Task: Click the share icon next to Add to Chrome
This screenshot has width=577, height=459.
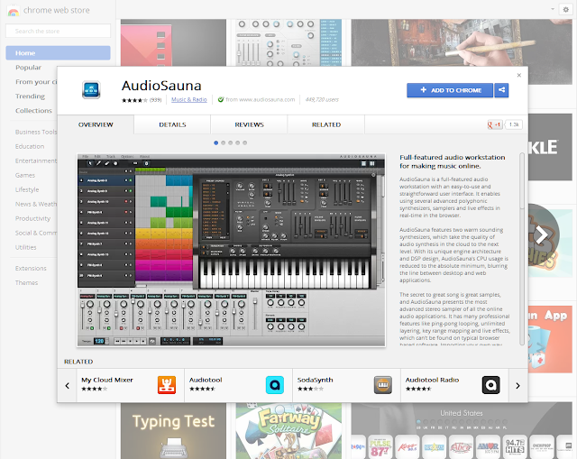Action: 501,90
